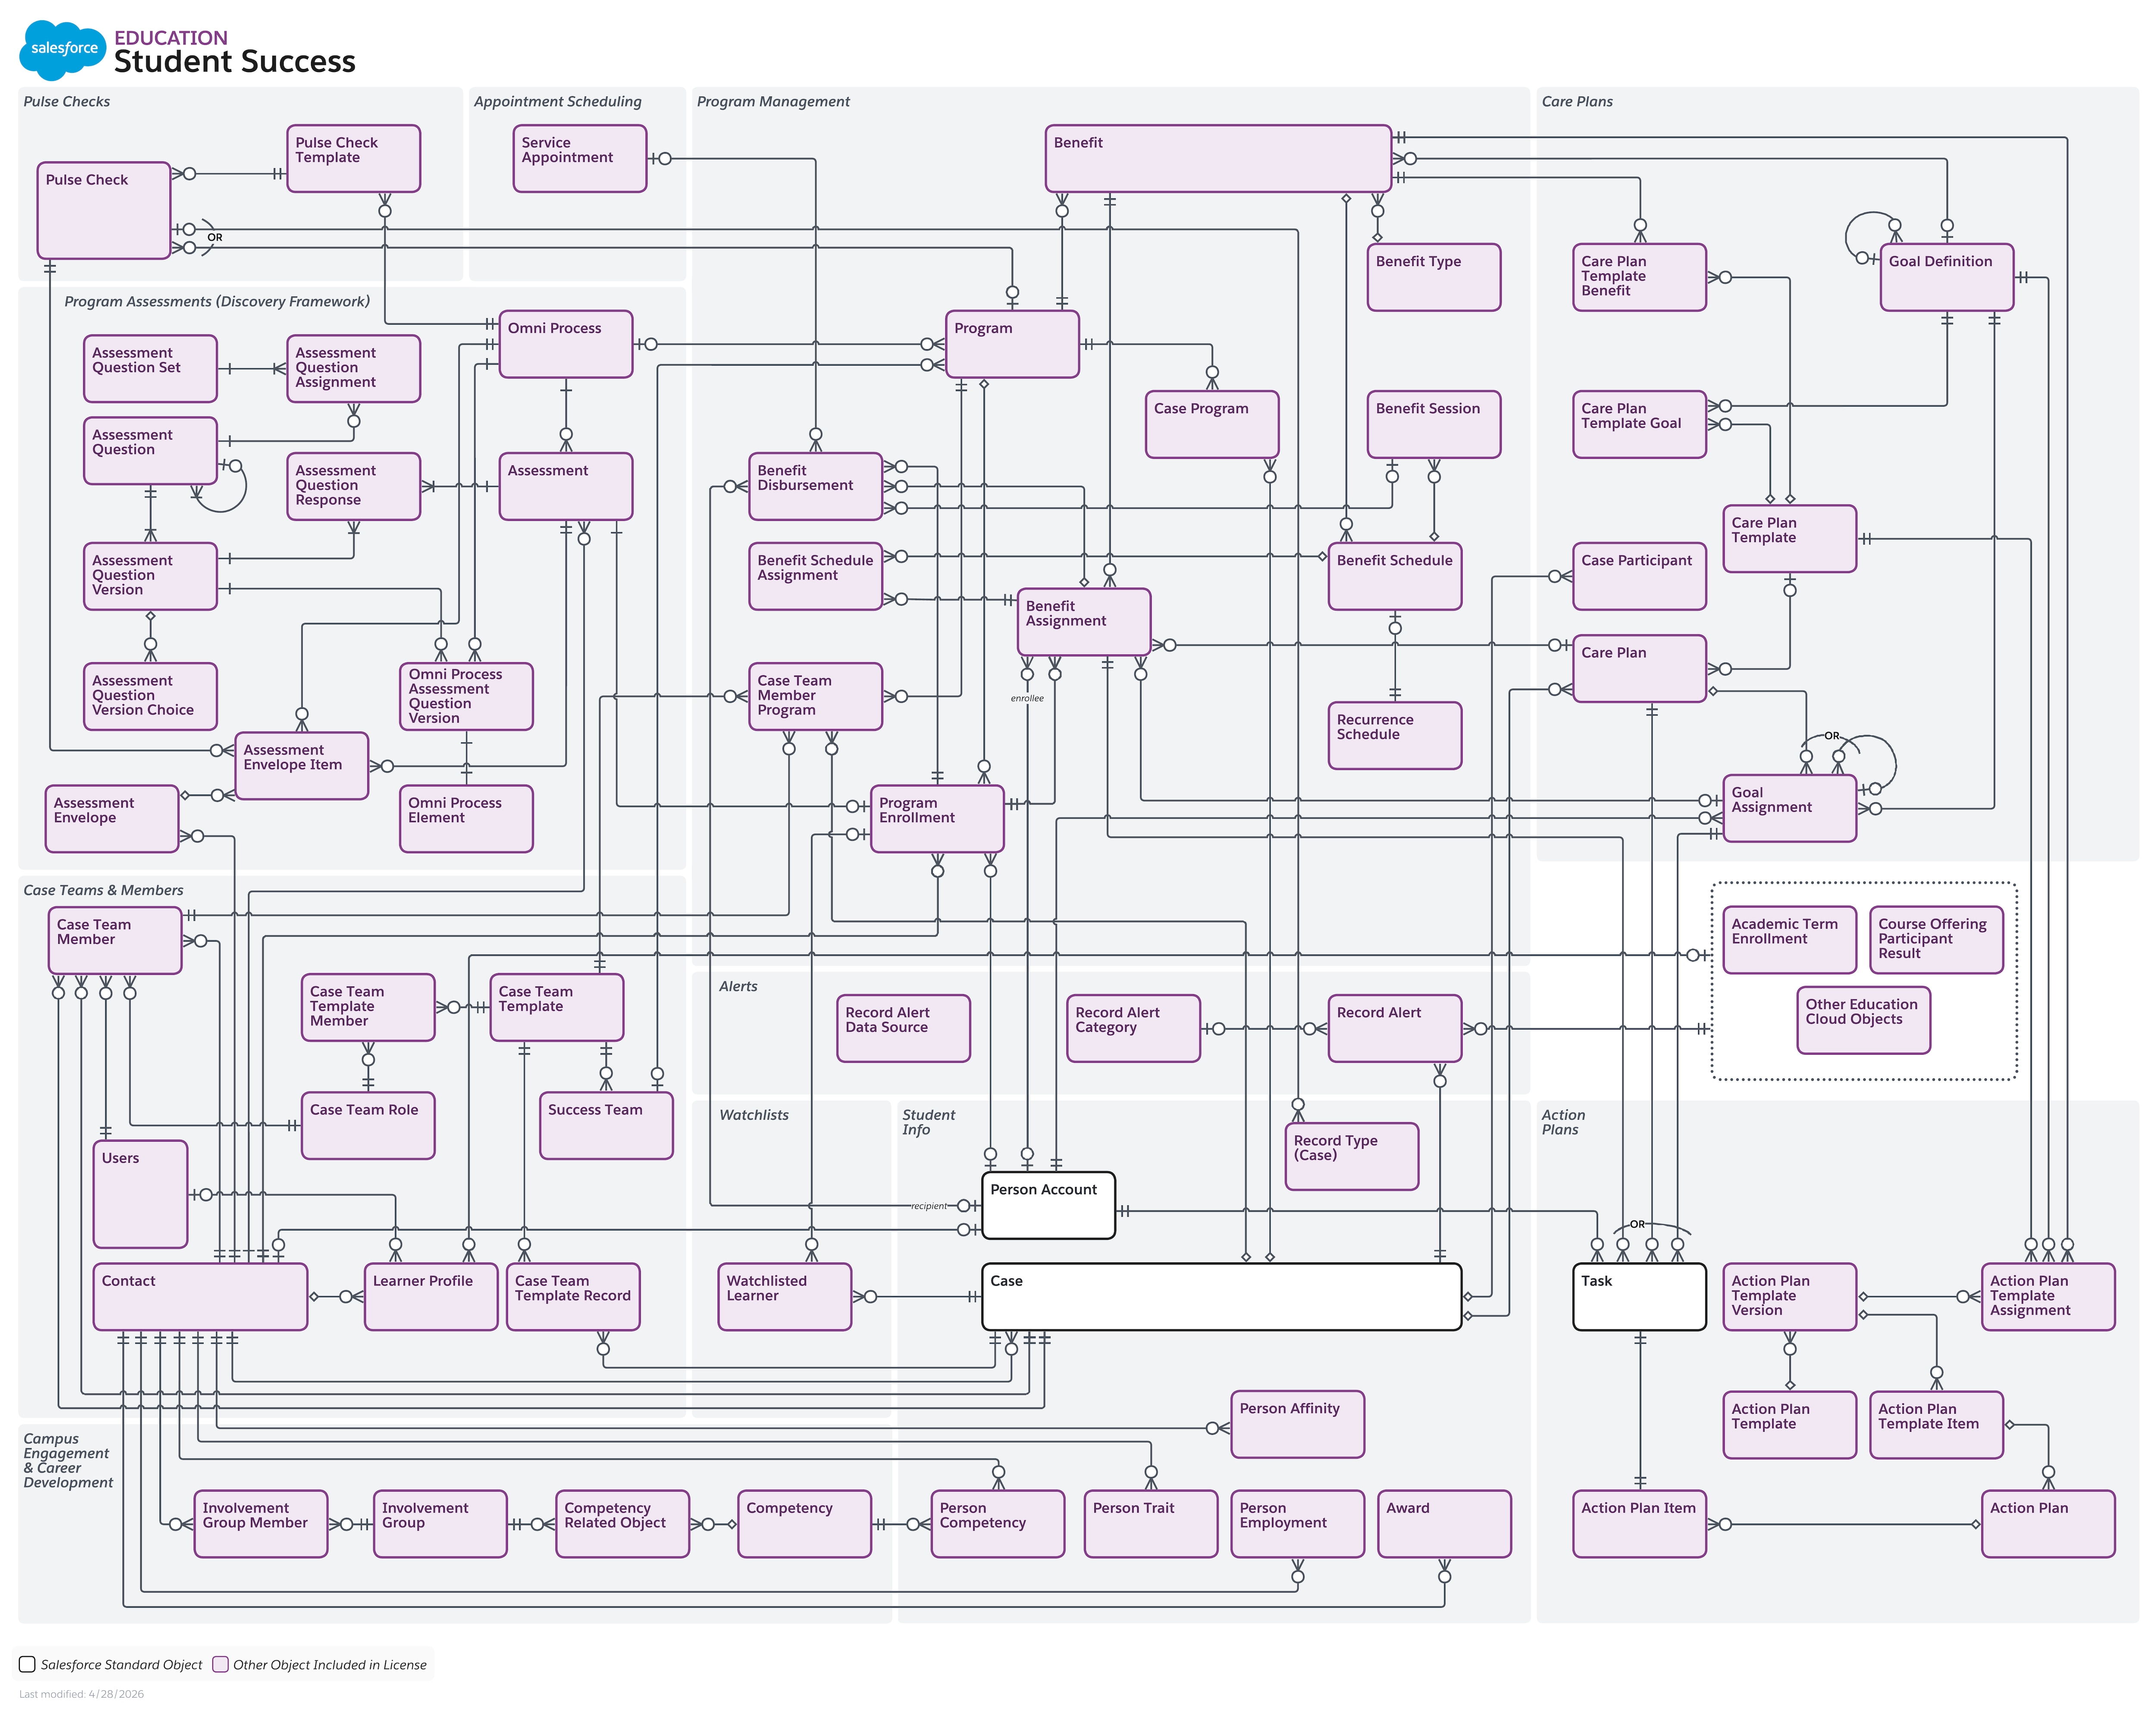Click the Person Employment entity
Image resolution: width=2156 pixels, height=1734 pixels.
pos(1298,1524)
